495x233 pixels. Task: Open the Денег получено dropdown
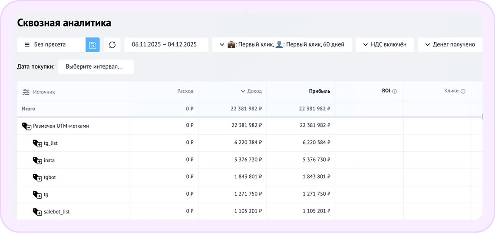[x=450, y=45]
